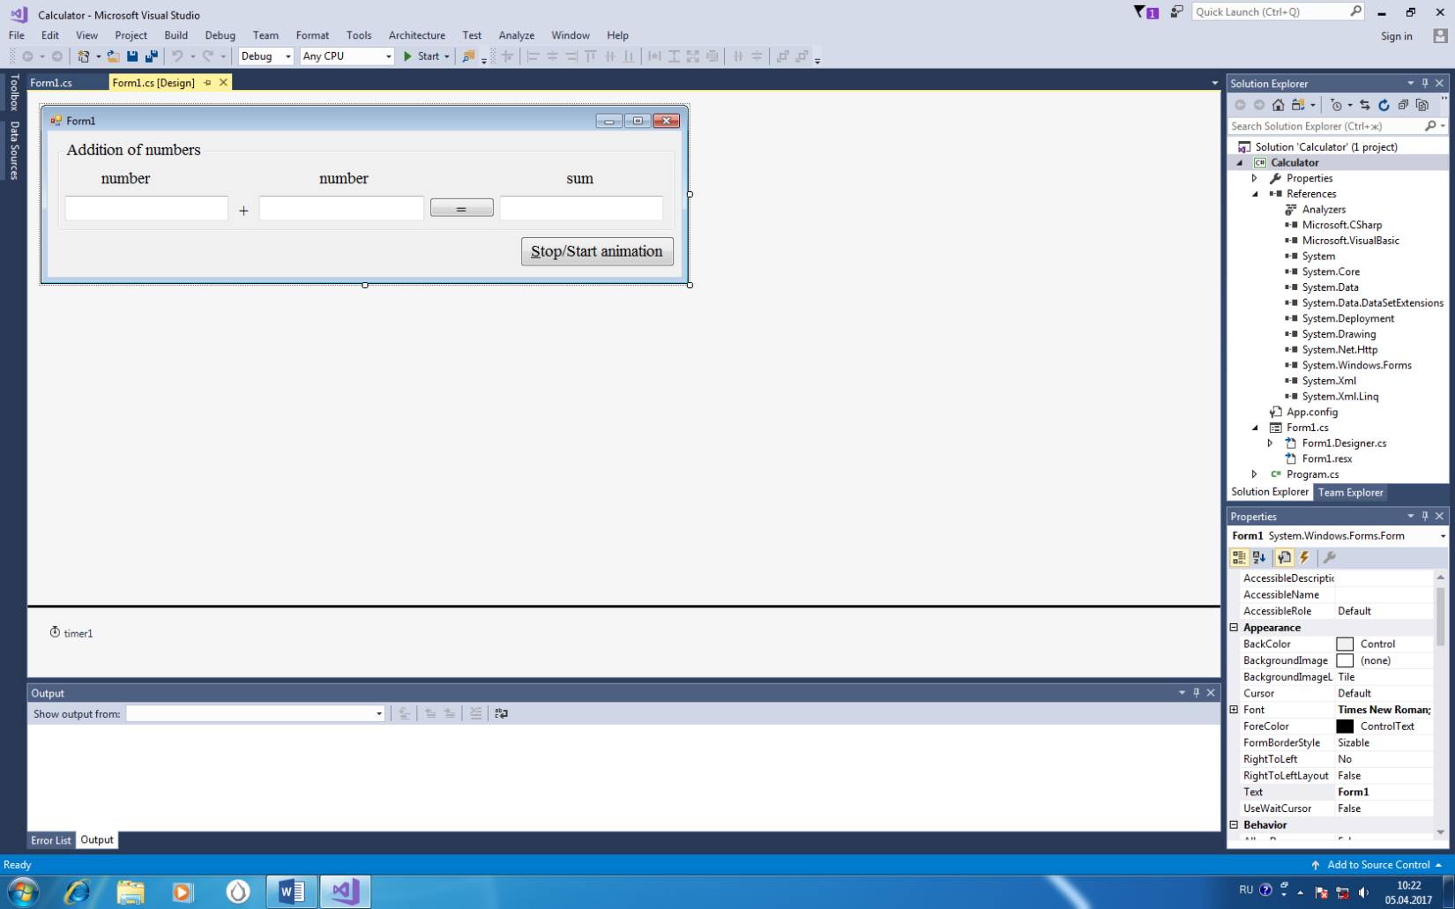Screen dimensions: 1455x909
Task: Click the Save All toolbar icon
Action: tap(151, 56)
